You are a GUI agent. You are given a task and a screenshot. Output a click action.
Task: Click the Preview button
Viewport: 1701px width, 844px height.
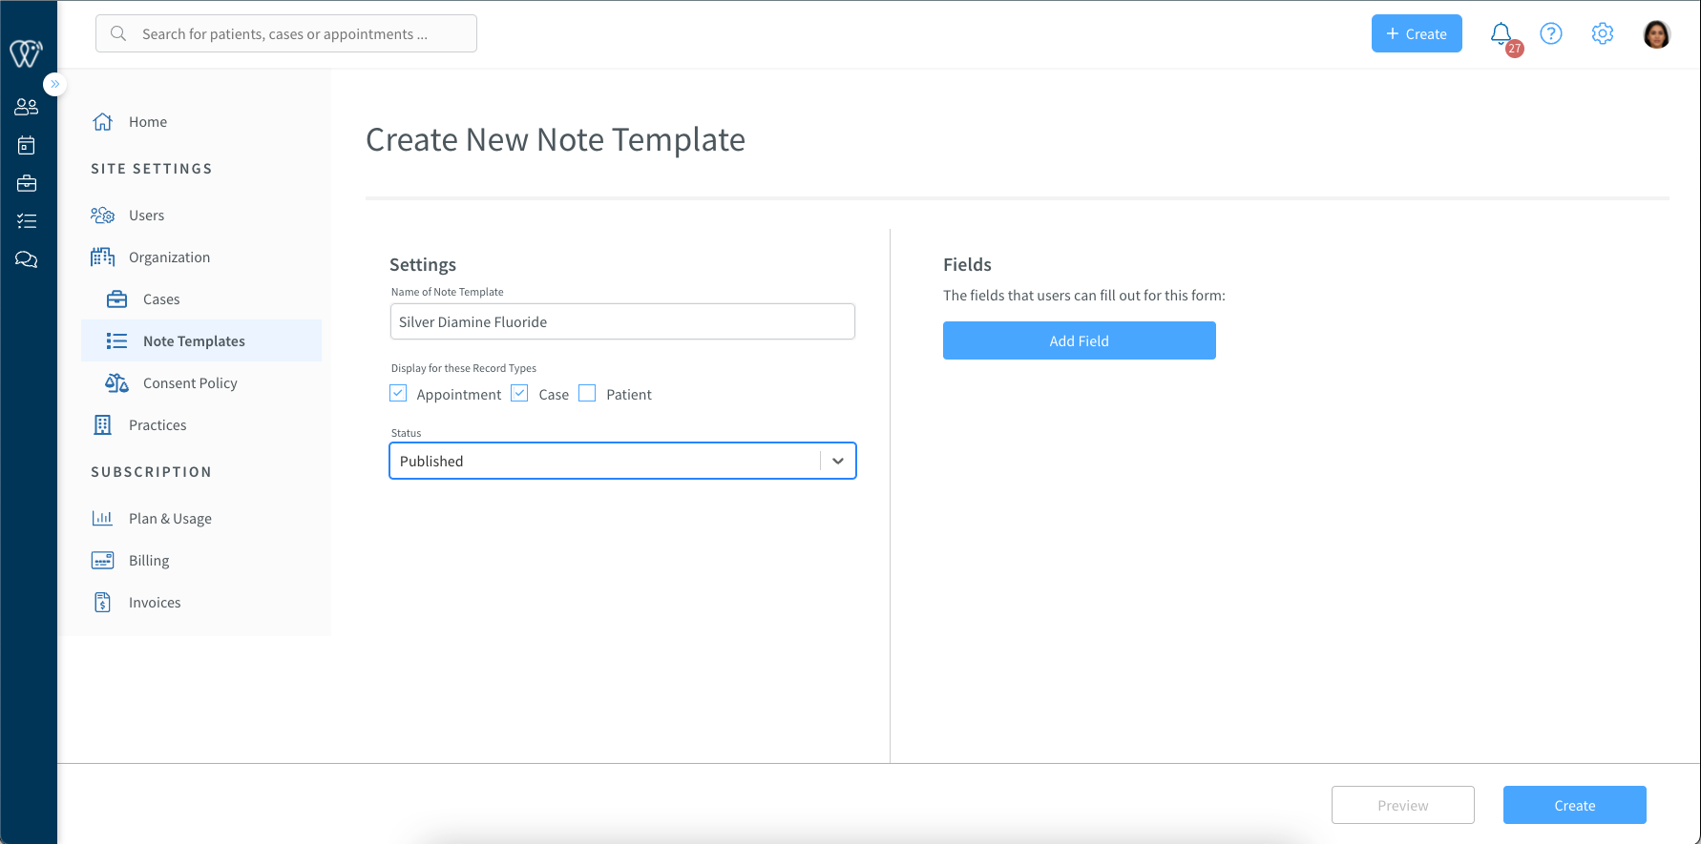click(1403, 805)
